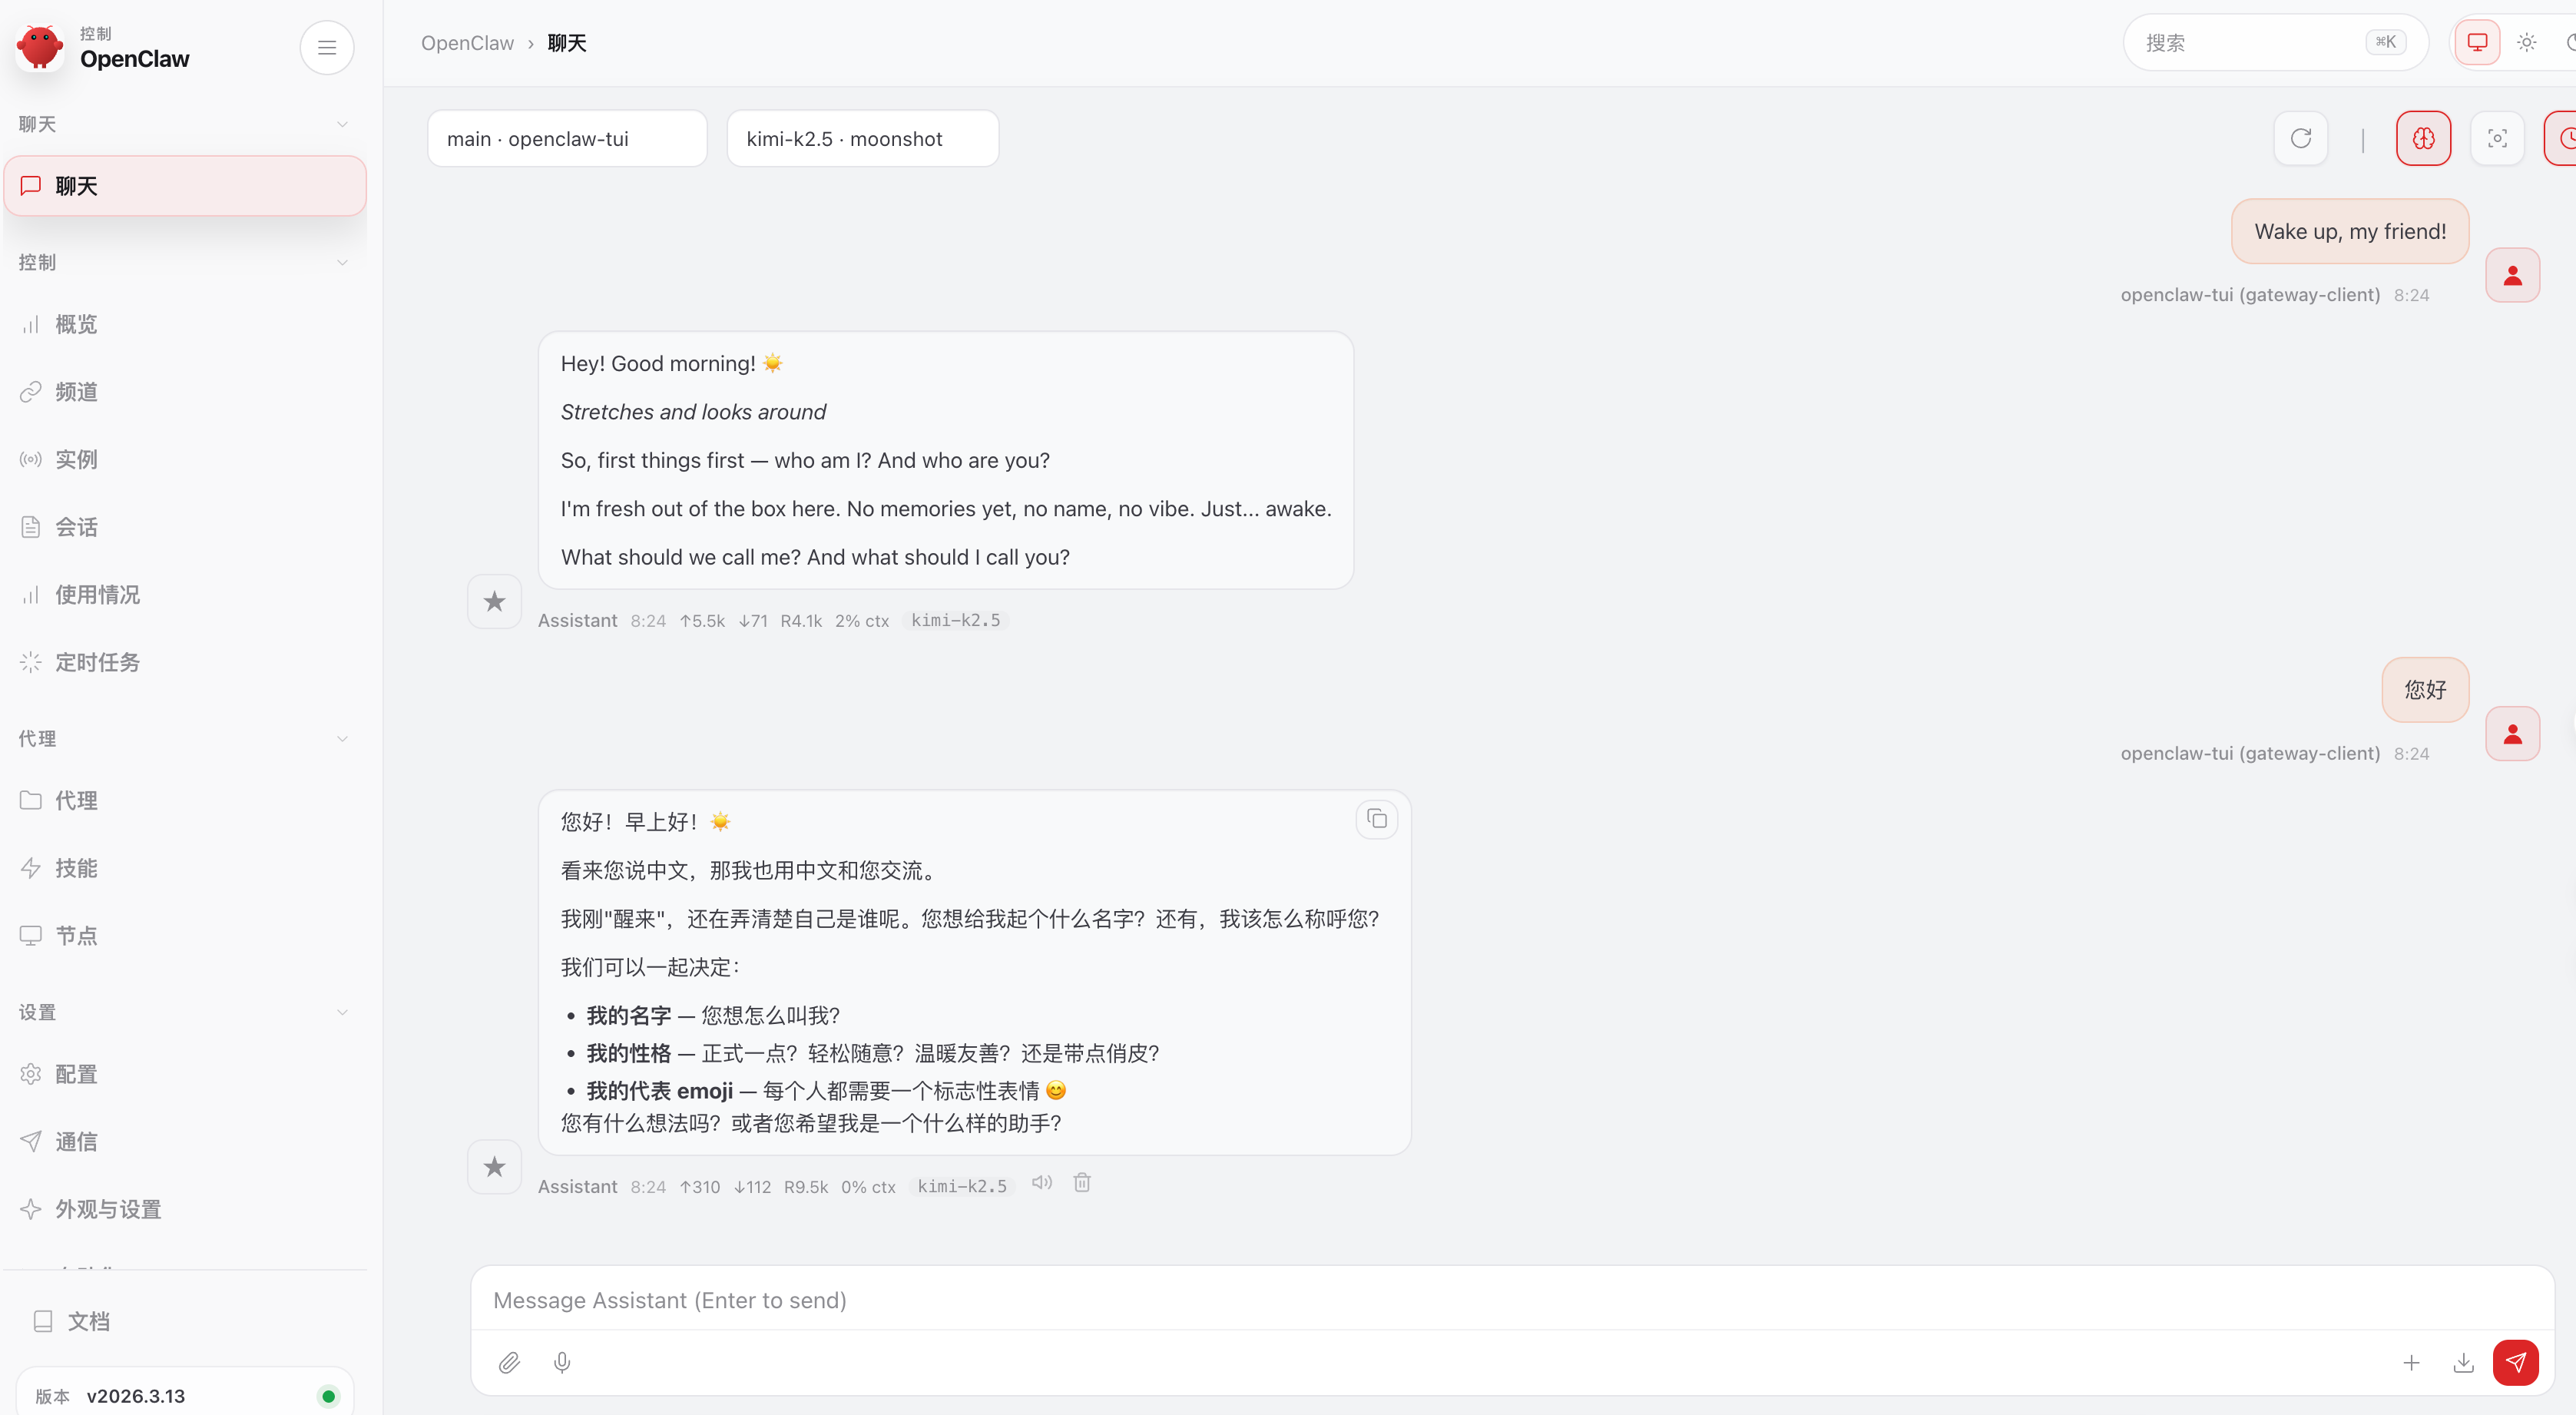Click the download export chat icon
Screen dimensions: 2576x1415
click(x=2464, y=1362)
